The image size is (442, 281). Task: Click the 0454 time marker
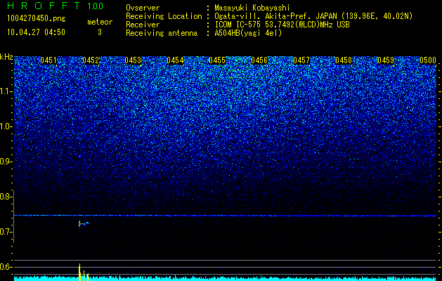(x=175, y=60)
